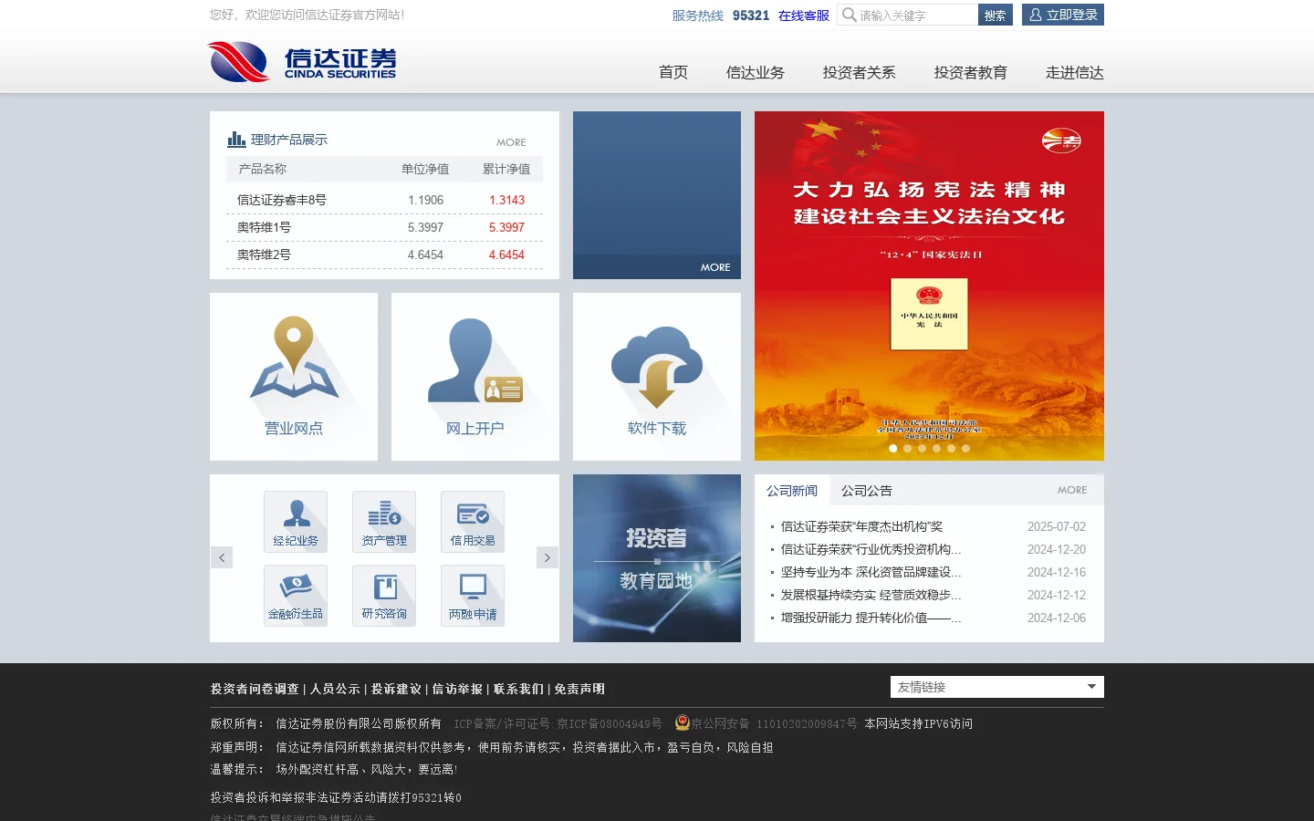
Task: Click MORE in the company news panel
Action: tap(1072, 490)
